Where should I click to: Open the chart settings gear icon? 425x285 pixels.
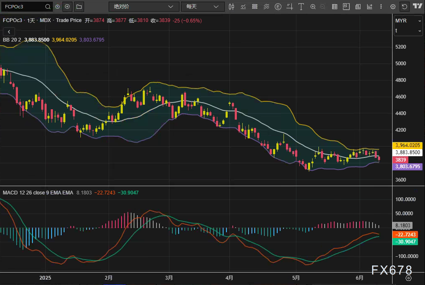(x=393, y=7)
